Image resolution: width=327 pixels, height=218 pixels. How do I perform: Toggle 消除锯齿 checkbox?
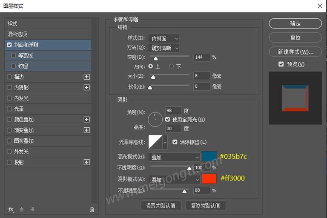(175, 142)
